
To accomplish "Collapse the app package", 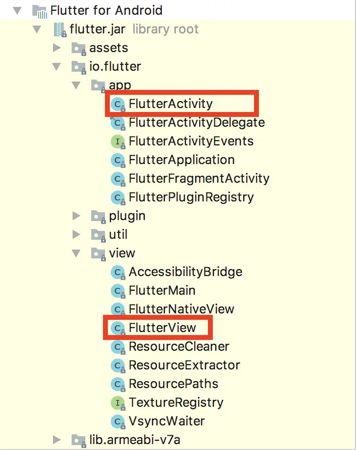I will pyautogui.click(x=76, y=85).
